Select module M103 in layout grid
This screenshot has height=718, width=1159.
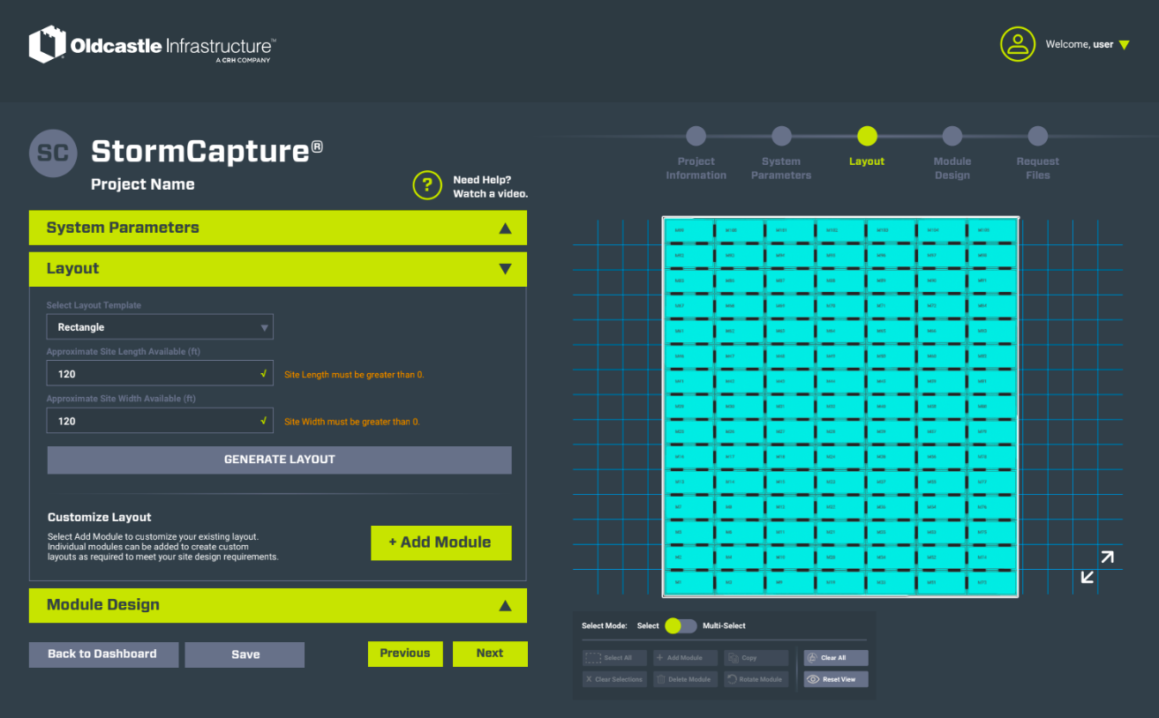(x=892, y=230)
